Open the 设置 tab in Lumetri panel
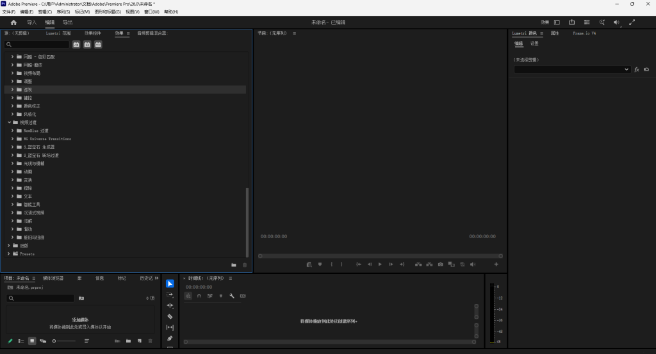The width and height of the screenshot is (656, 354). coord(534,44)
